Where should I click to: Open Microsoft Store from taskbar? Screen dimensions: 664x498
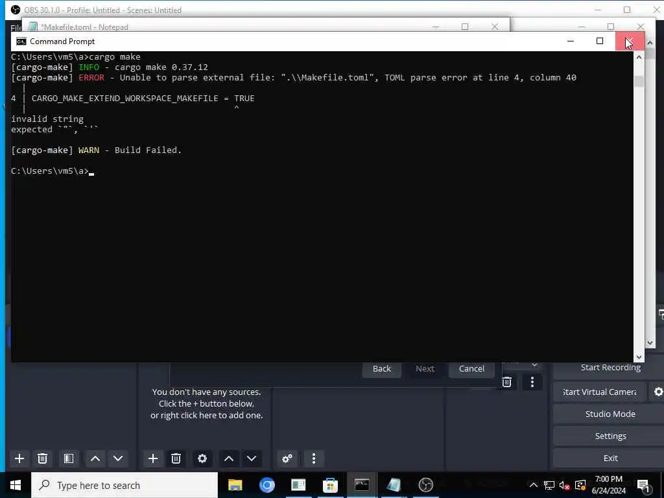point(330,485)
